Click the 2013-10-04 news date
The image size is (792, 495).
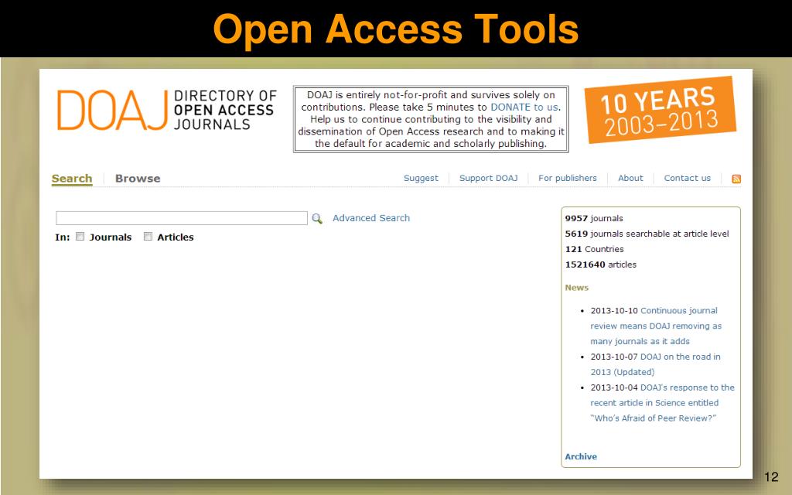coord(614,387)
